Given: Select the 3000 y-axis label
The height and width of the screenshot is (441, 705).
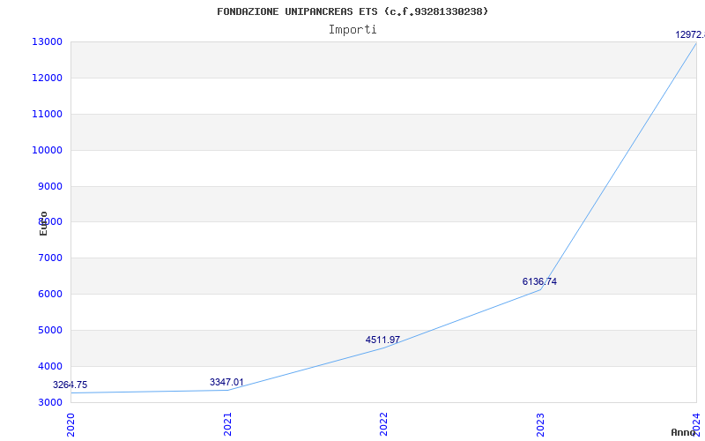Looking at the screenshot, I should 49,402.
